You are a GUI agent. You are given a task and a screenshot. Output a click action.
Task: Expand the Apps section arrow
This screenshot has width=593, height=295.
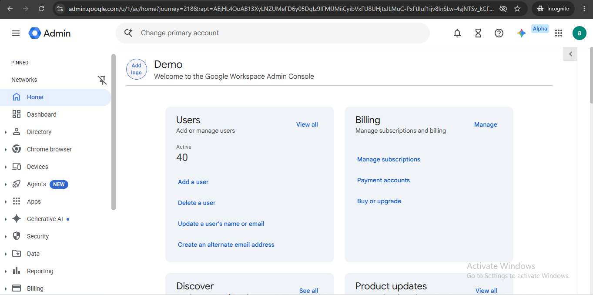[5, 202]
